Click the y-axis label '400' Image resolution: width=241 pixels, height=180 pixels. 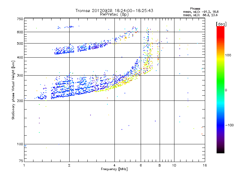(20, 57)
